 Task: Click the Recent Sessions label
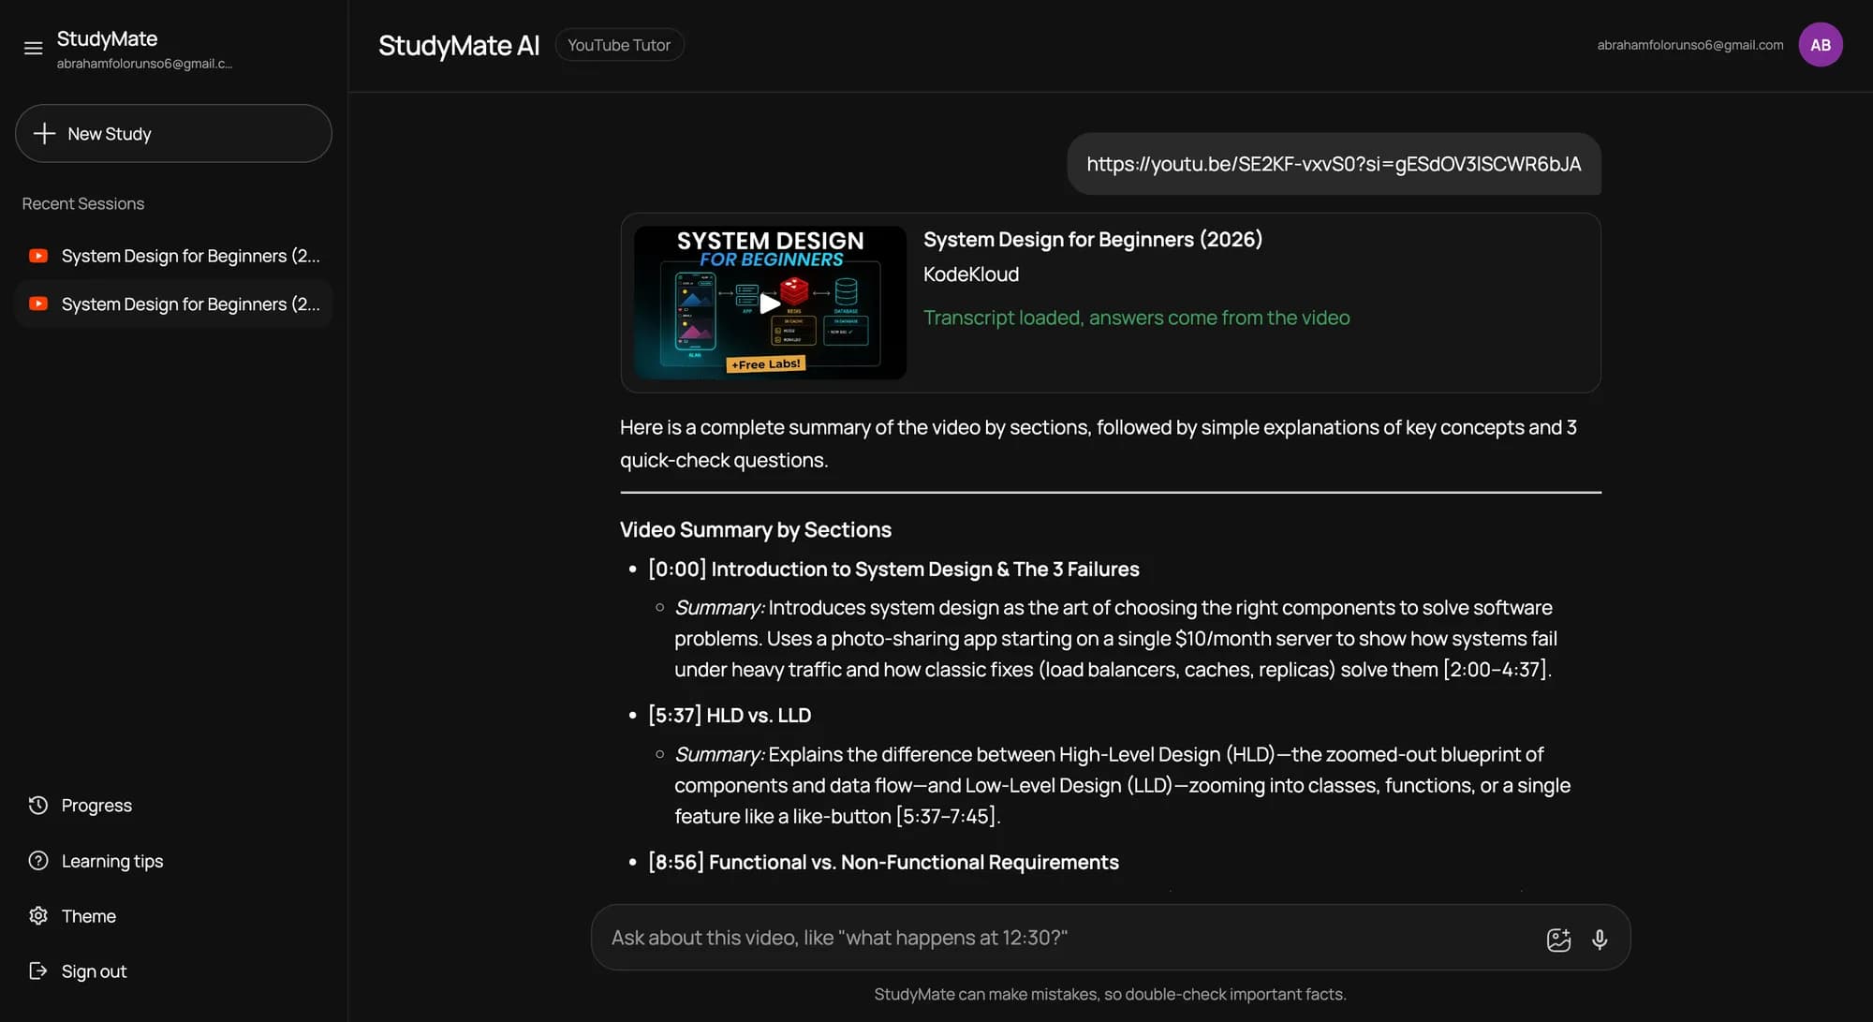(x=83, y=203)
